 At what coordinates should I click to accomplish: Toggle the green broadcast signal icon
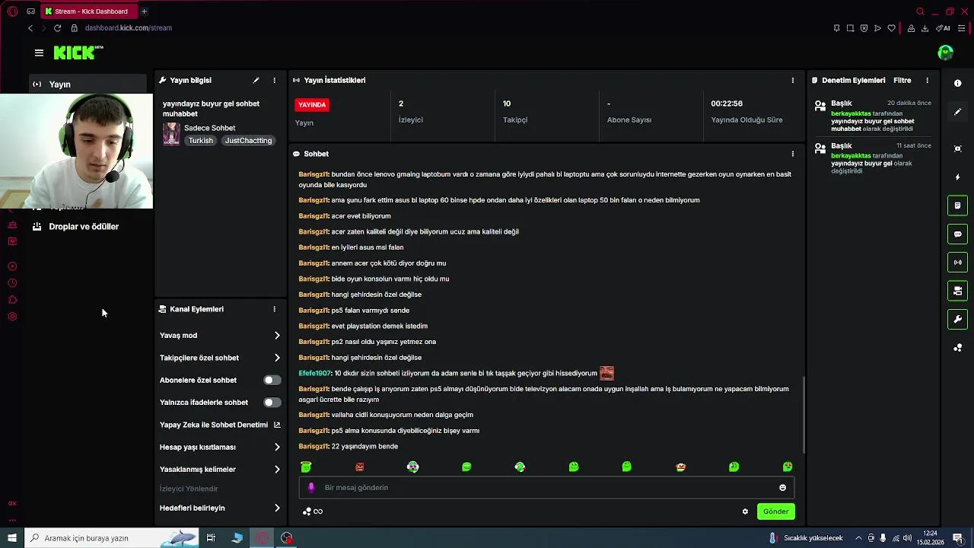957,263
